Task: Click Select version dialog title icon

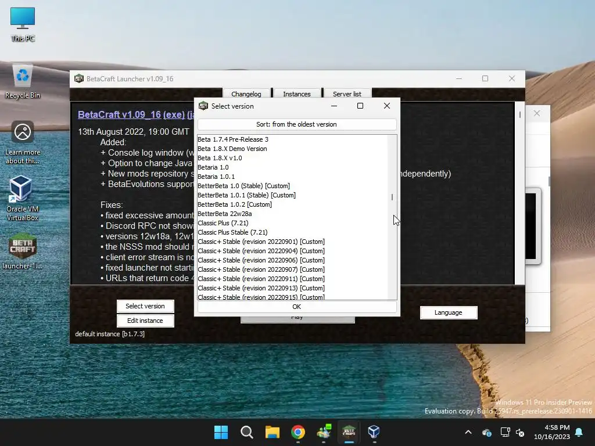Action: point(203,106)
